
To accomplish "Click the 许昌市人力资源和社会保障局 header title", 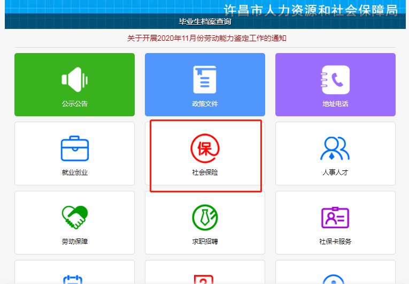I will point(311,10).
